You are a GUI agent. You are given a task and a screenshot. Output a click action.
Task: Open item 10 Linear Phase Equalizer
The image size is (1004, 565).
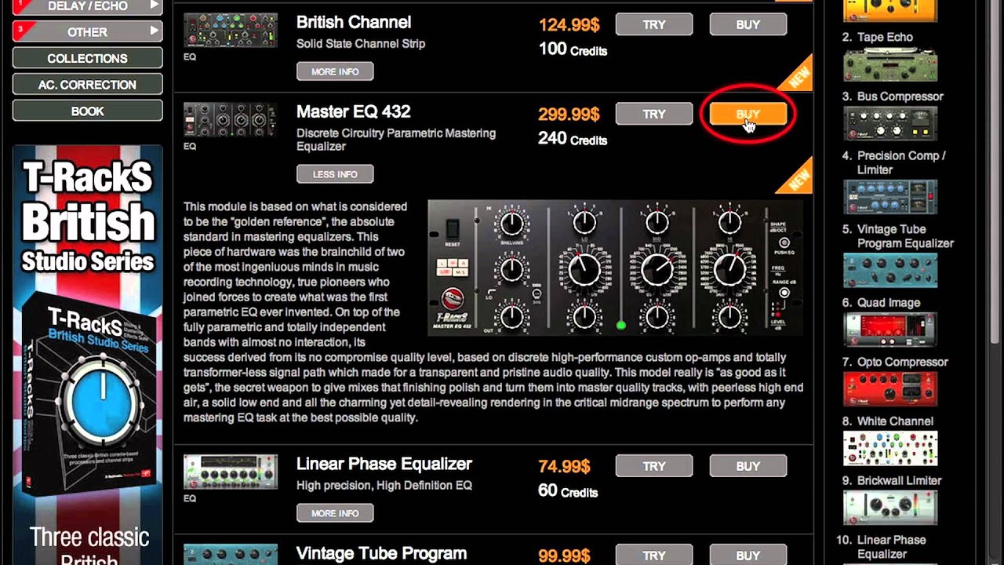tap(891, 547)
